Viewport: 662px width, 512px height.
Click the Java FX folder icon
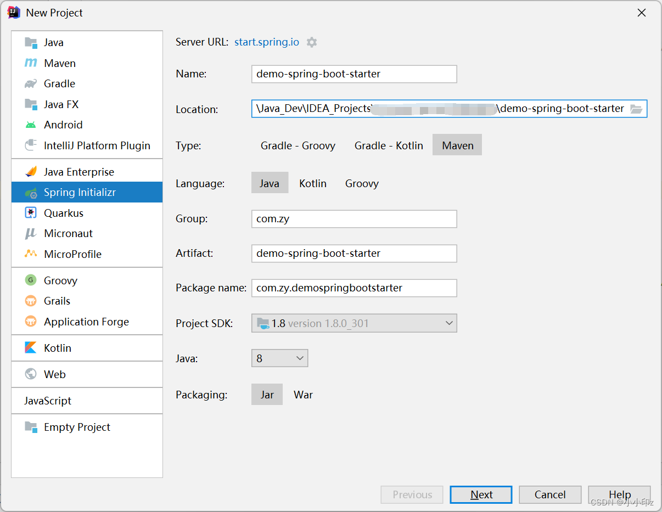coord(31,104)
